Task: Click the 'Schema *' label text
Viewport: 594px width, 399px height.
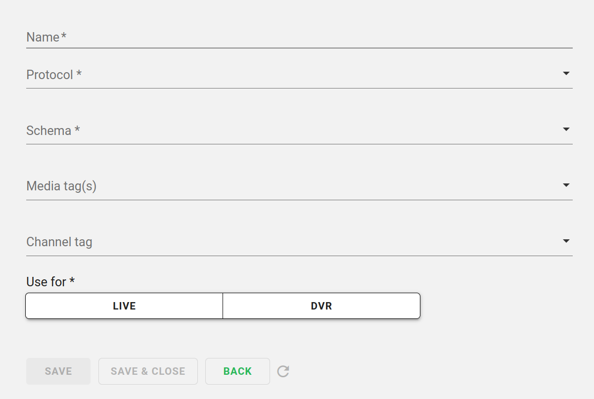Action: click(53, 131)
